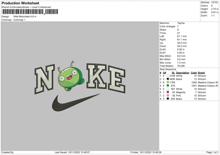This screenshot has height=155, width=220.
Task: Select the Magenta color swatch
Action: (168, 92)
